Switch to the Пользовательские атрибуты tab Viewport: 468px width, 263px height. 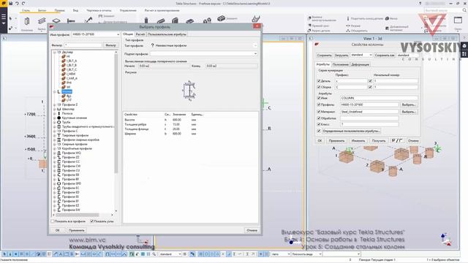(x=167, y=34)
